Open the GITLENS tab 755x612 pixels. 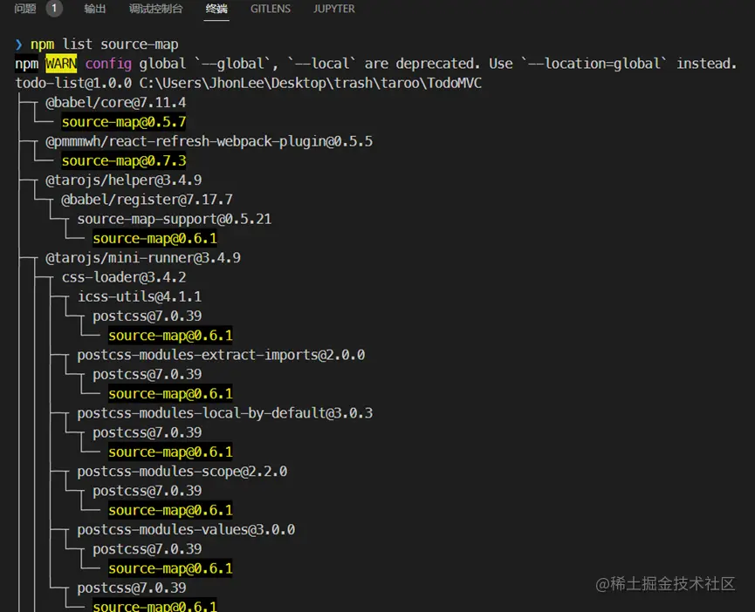[270, 9]
